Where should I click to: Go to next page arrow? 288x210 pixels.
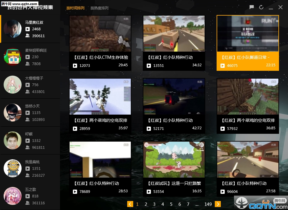pyautogui.click(x=218, y=204)
